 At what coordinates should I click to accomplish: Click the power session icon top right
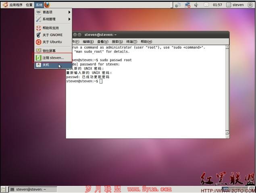250,5
